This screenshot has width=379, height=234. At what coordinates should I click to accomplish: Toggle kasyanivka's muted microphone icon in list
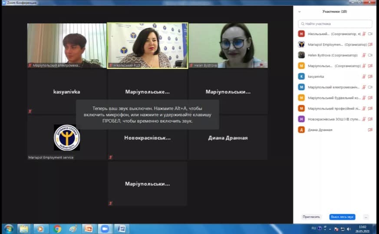(x=364, y=76)
